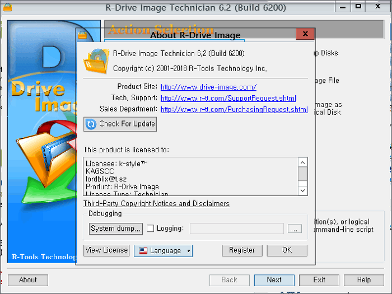Image resolution: width=392 pixels, height=294 pixels.
Task: Click the Next button in main window
Action: [274, 280]
